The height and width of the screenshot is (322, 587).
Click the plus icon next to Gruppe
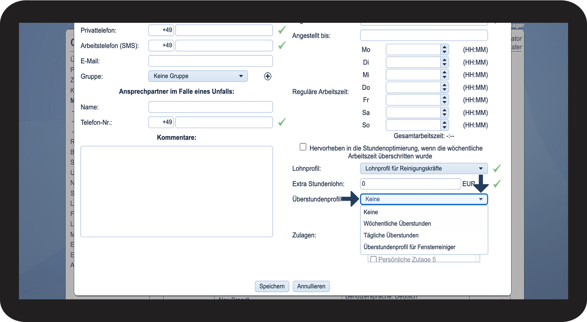[x=267, y=76]
